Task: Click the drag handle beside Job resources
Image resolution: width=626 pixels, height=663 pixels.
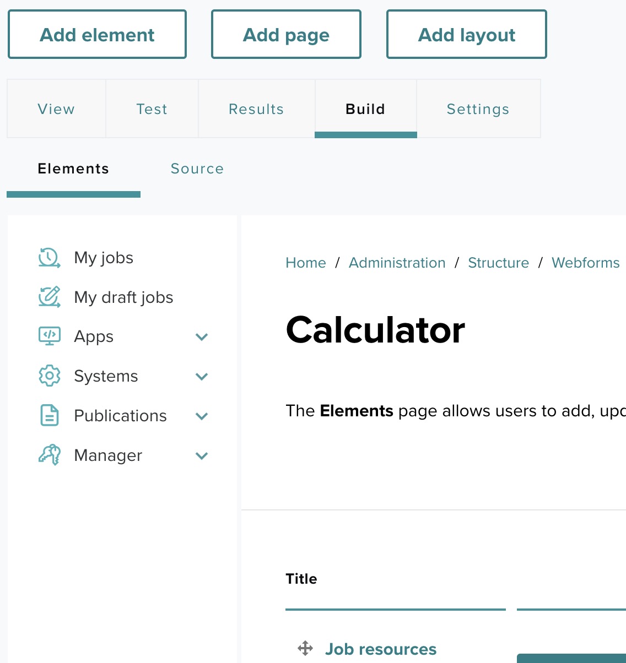Action: point(305,648)
